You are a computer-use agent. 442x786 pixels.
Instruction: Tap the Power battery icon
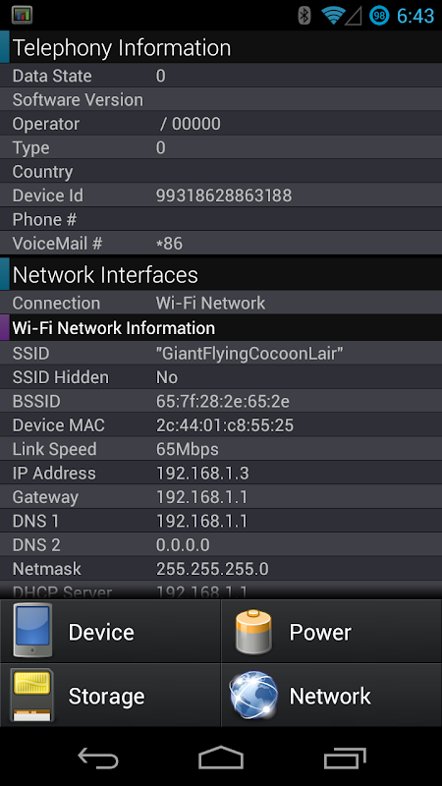pyautogui.click(x=253, y=632)
